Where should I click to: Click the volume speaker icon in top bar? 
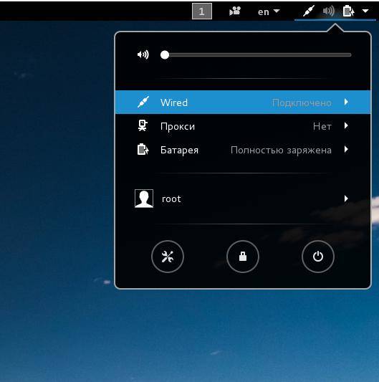click(x=329, y=11)
